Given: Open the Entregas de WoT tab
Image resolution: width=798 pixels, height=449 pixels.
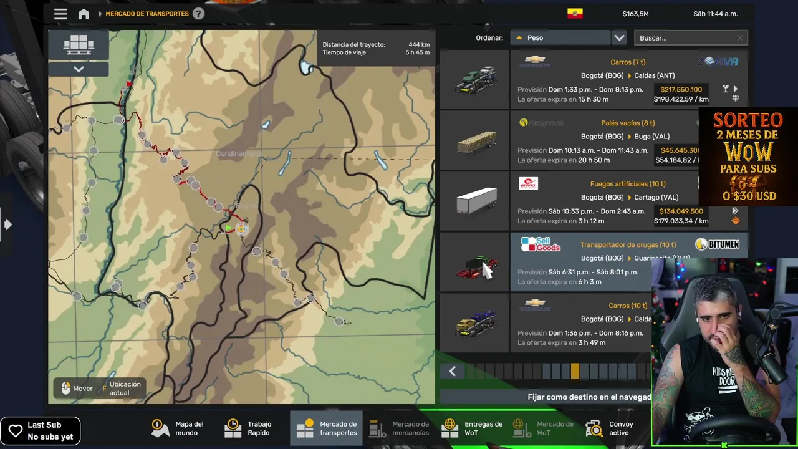Looking at the screenshot, I should [x=473, y=428].
